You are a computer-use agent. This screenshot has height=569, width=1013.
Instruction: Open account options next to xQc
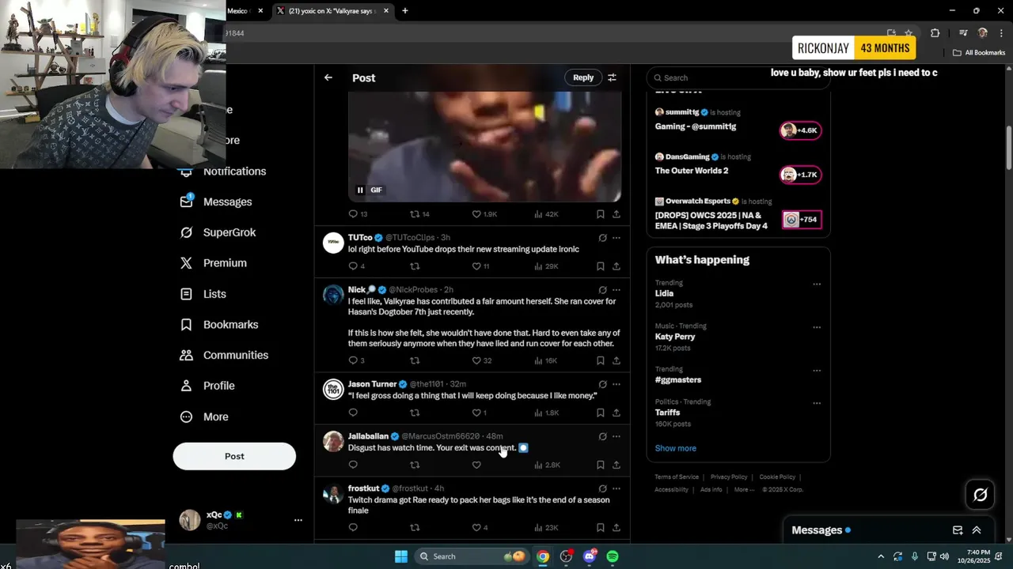pyautogui.click(x=298, y=520)
